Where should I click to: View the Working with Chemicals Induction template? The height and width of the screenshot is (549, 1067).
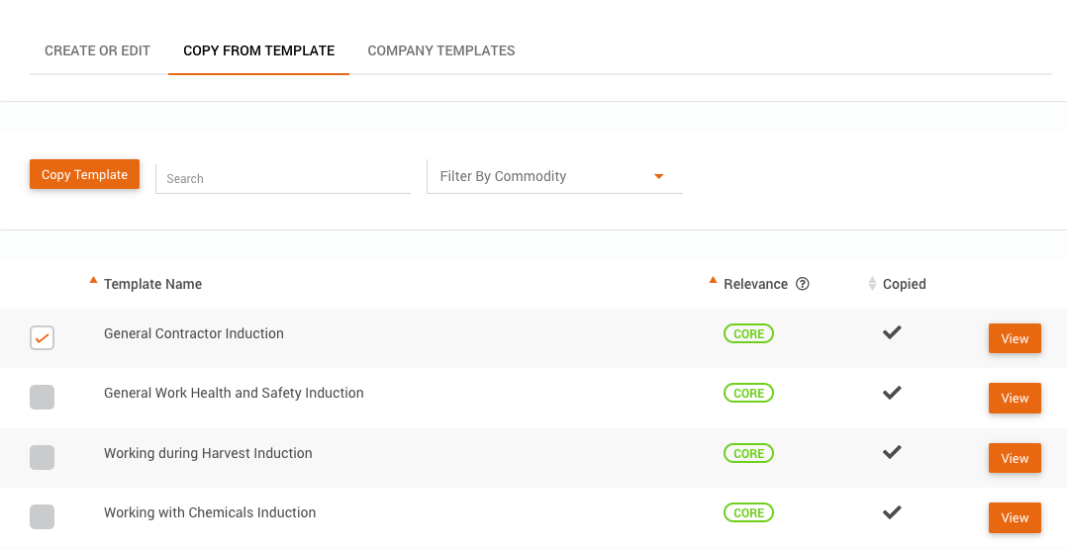coord(1015,517)
